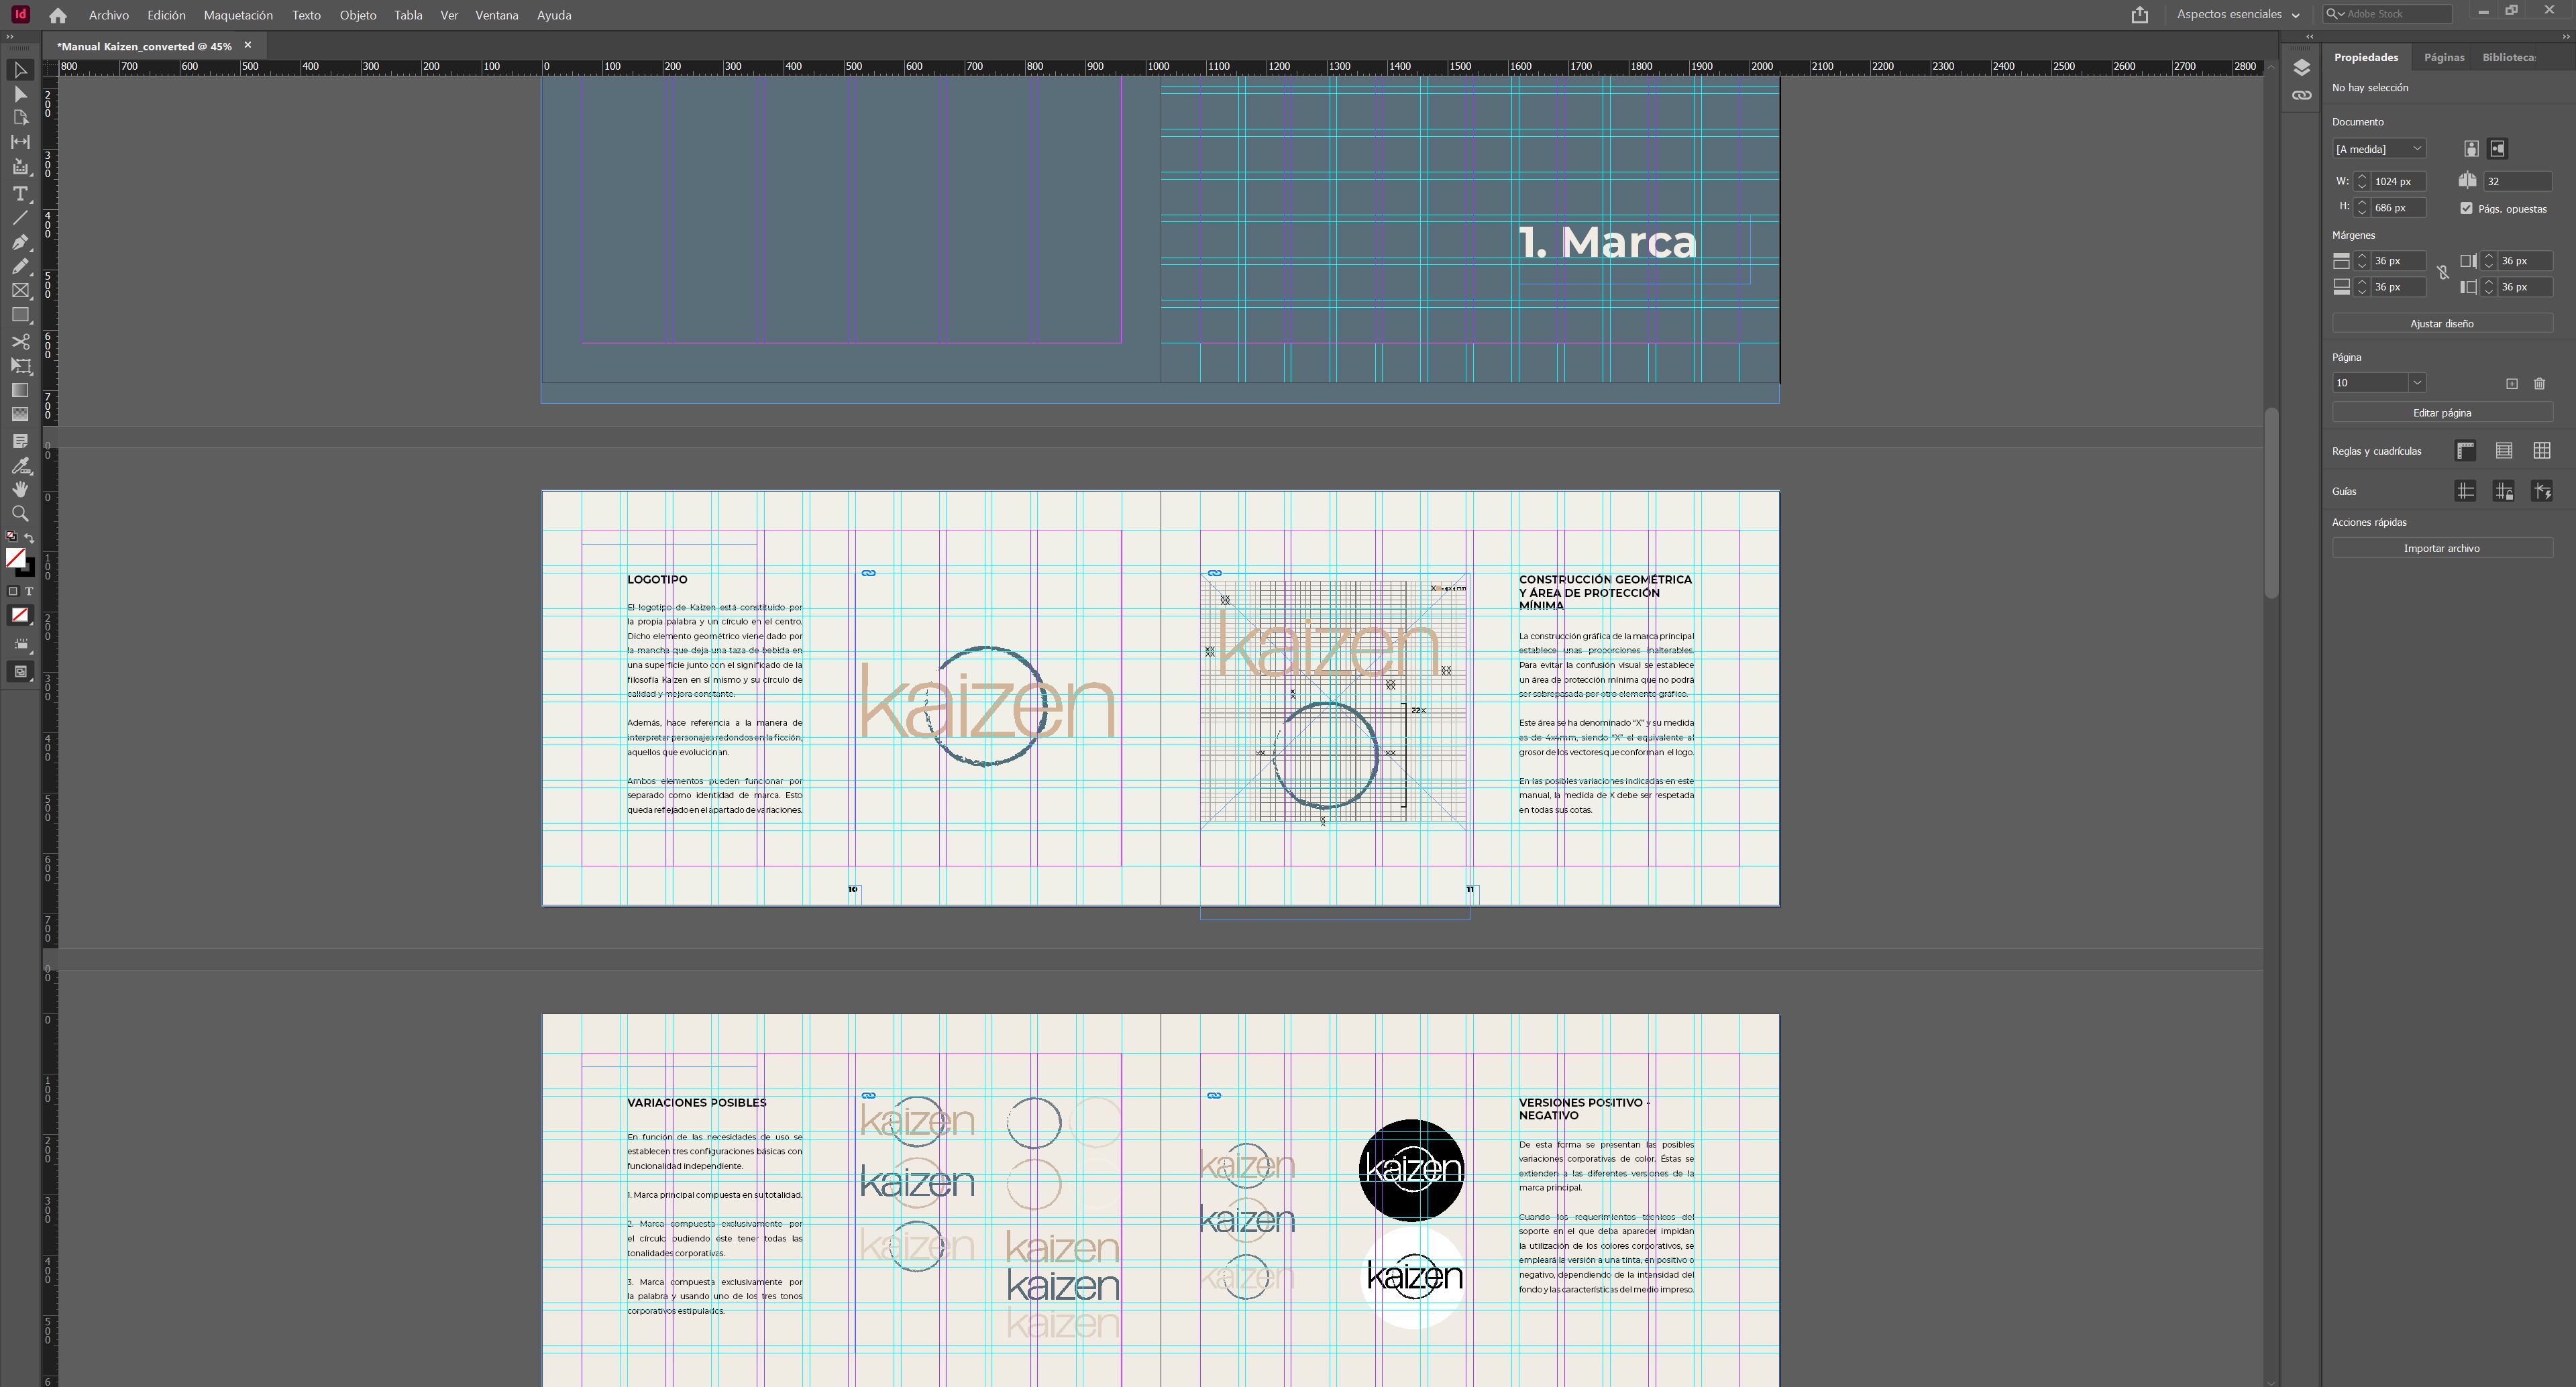Viewport: 2576px width, 1387px height.
Task: Open the [A medida] page size dropdown
Action: coord(2378,149)
